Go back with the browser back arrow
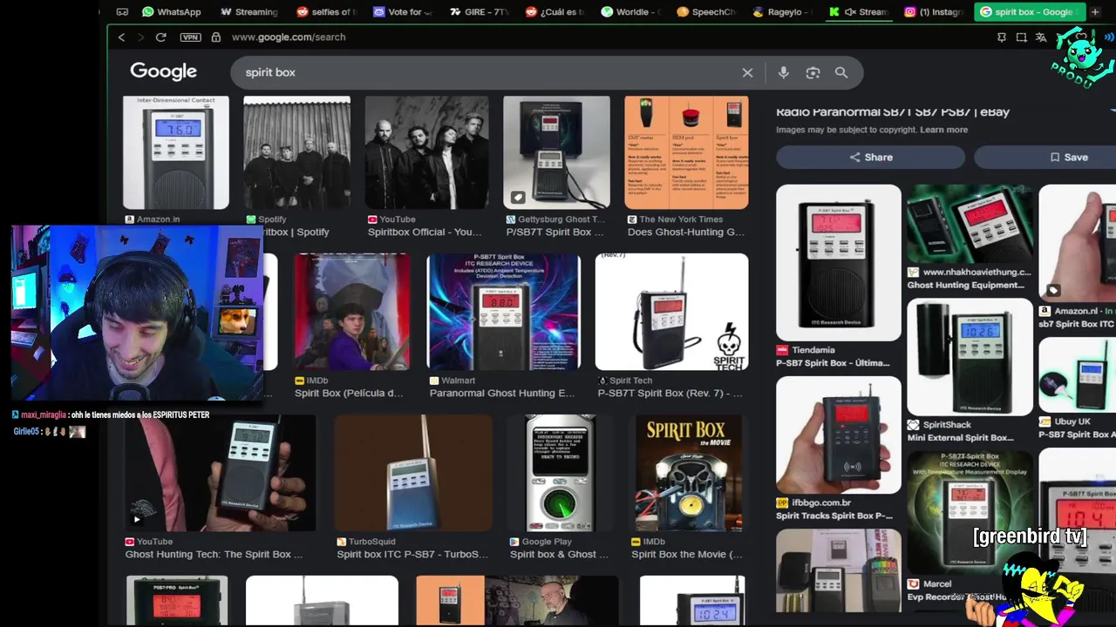The height and width of the screenshot is (627, 1116). (121, 37)
